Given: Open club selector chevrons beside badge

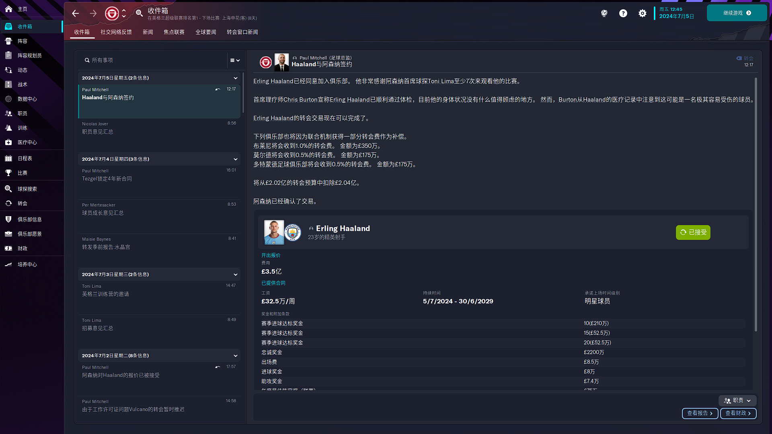Looking at the screenshot, I should tap(124, 13).
